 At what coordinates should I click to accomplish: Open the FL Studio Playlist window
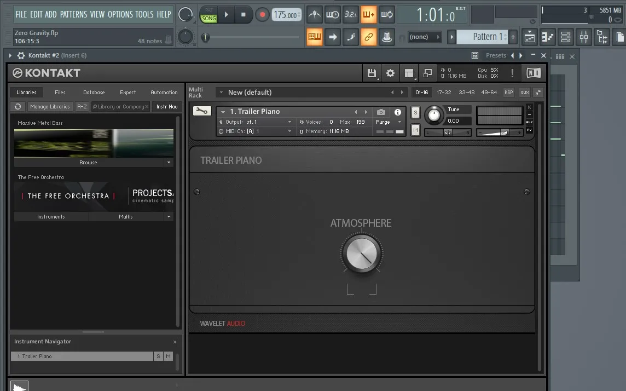529,37
